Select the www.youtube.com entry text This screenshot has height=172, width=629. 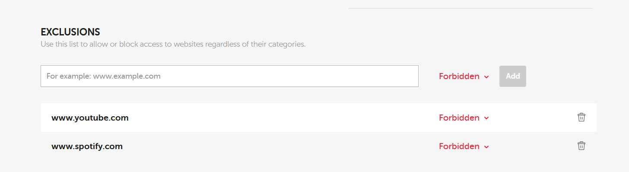90,118
